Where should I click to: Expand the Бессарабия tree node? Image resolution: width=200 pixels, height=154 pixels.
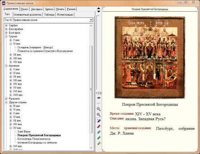pos(6,29)
